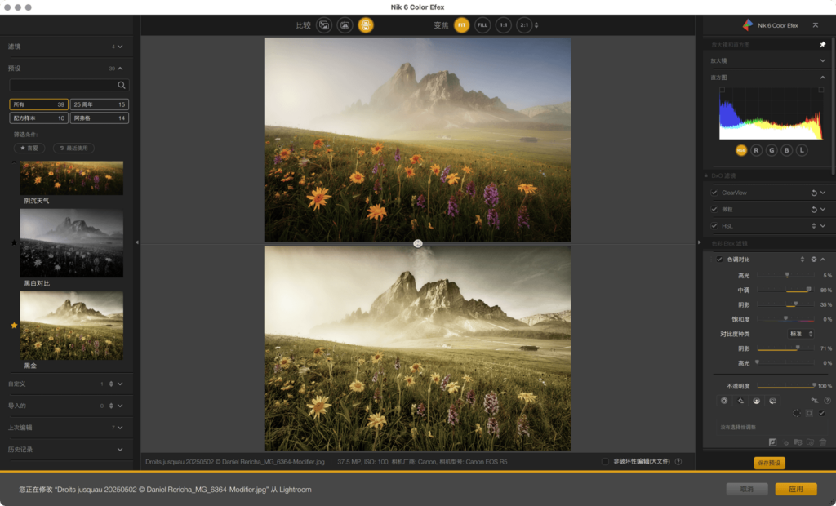Reset the 微粒 filter
This screenshot has width=836, height=506.
(x=814, y=210)
